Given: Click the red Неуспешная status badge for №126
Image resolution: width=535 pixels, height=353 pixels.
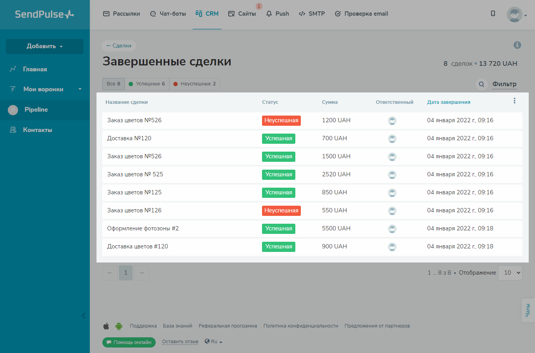Looking at the screenshot, I should click(x=281, y=211).
